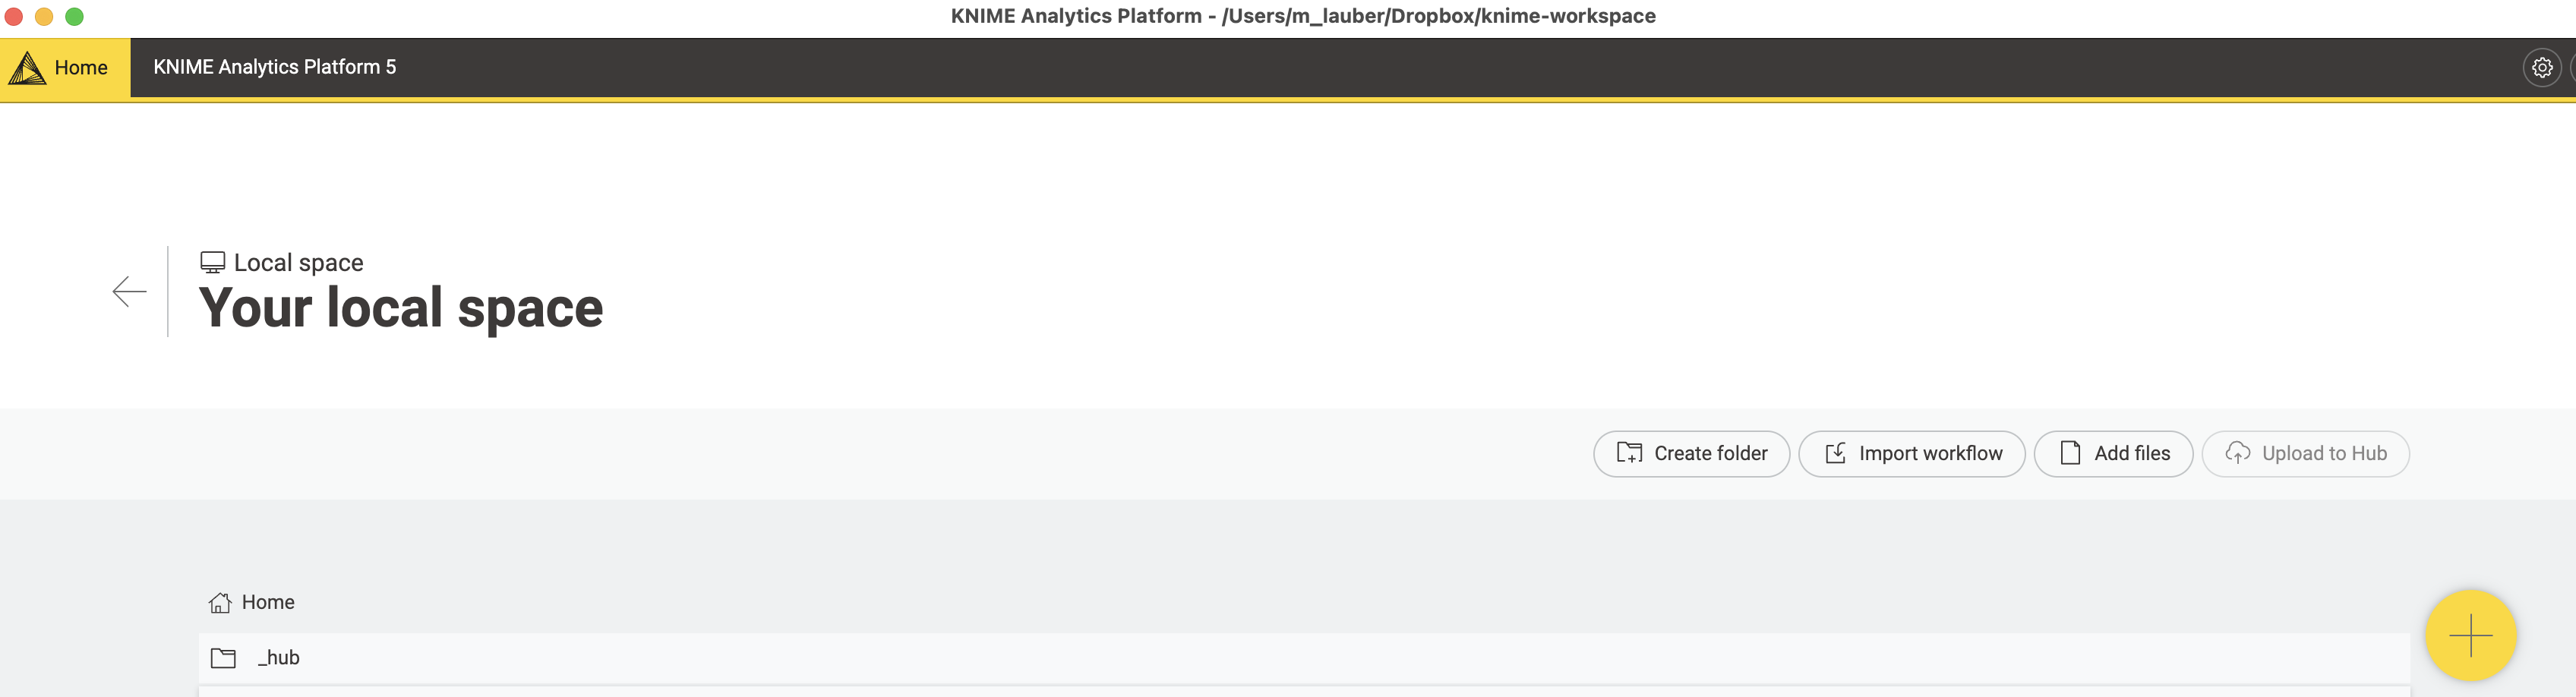
Task: Click the Your local space heading
Action: pos(401,308)
